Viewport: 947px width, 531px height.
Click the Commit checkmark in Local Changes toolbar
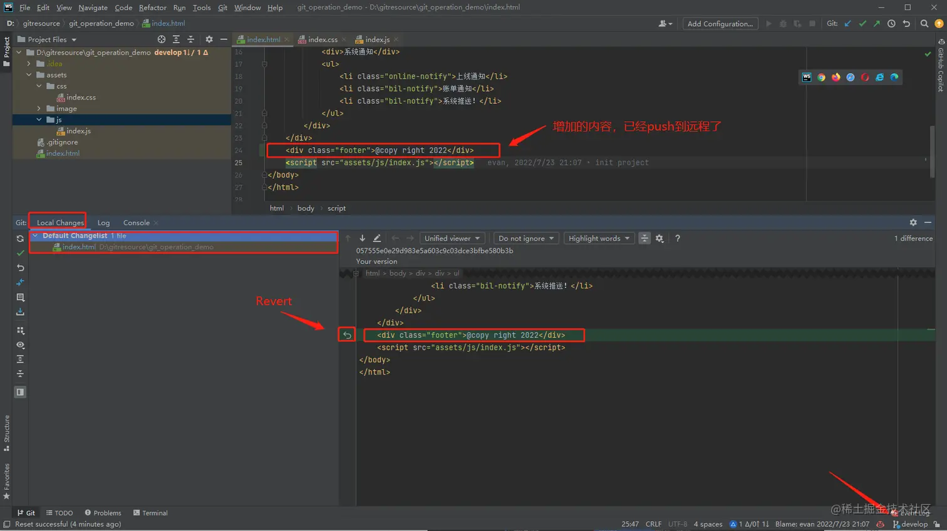point(20,253)
